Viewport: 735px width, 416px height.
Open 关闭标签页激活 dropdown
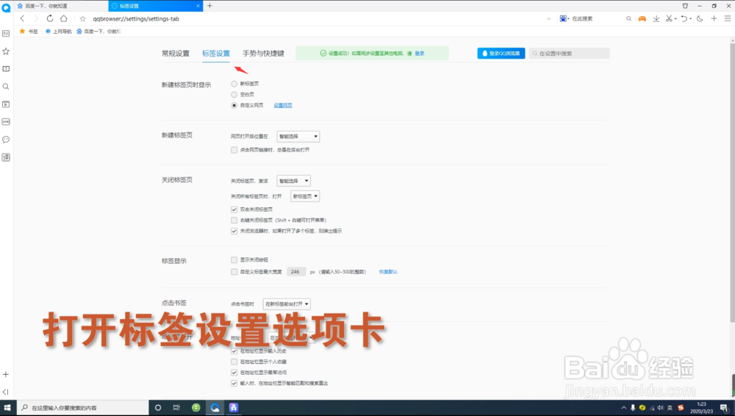(x=293, y=181)
